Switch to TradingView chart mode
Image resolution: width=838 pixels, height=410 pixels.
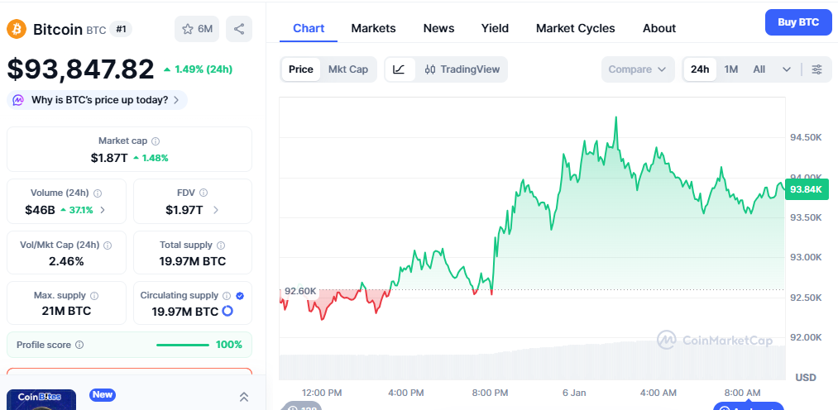[x=462, y=69]
